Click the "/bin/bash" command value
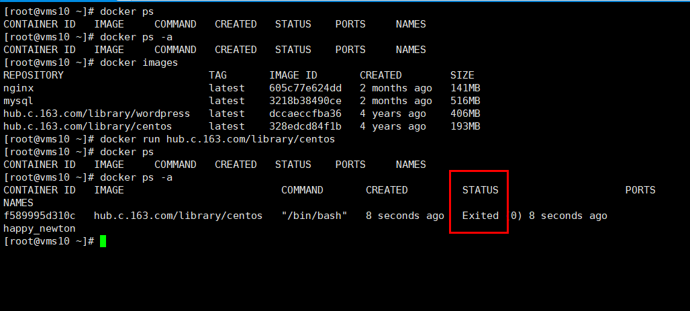 point(314,216)
